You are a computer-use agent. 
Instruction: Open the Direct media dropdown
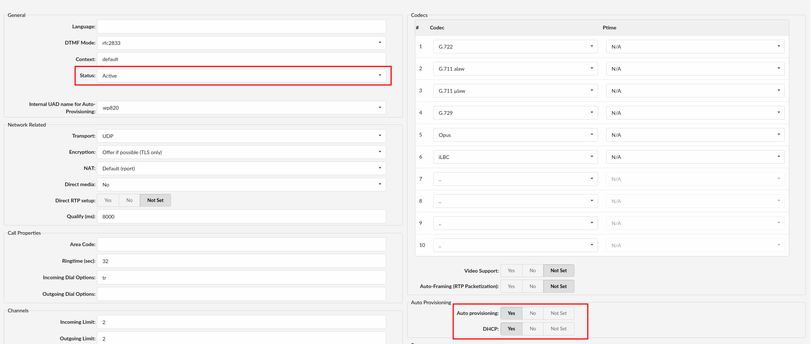pyautogui.click(x=241, y=185)
